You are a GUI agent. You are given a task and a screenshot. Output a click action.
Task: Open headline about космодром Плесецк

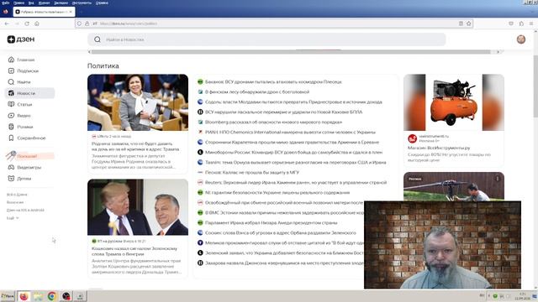coord(273,82)
